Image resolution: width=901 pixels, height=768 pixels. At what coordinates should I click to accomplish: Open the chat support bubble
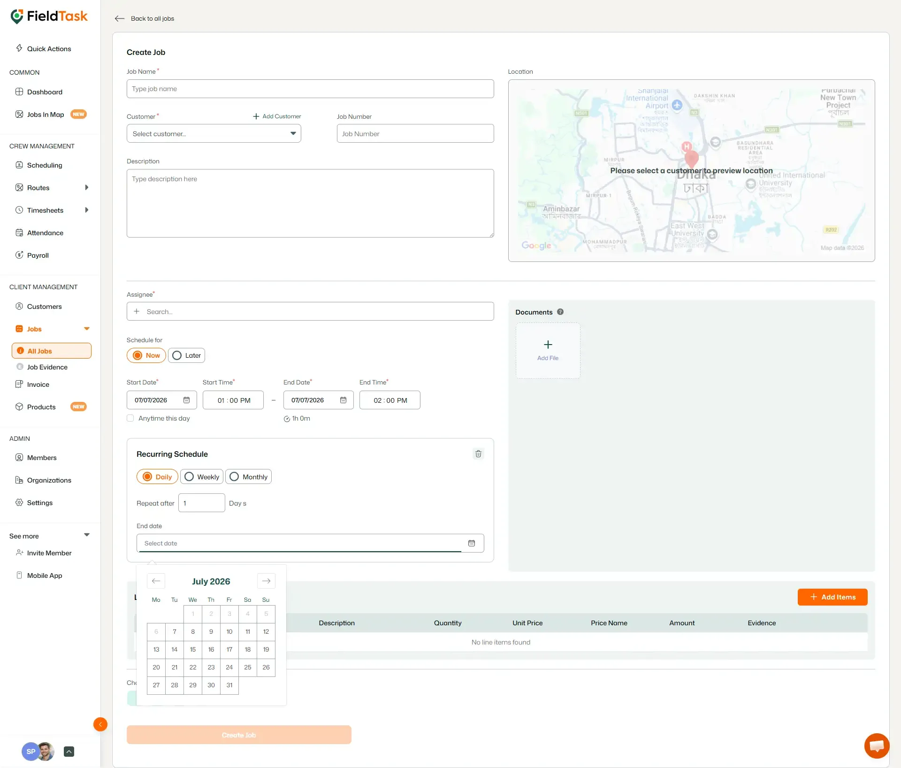pyautogui.click(x=877, y=746)
